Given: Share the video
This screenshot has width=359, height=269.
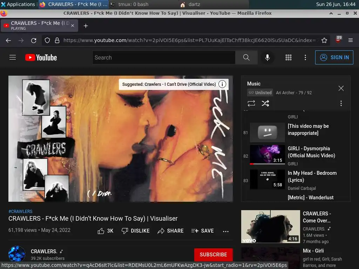Looking at the screenshot, I should pos(171,231).
